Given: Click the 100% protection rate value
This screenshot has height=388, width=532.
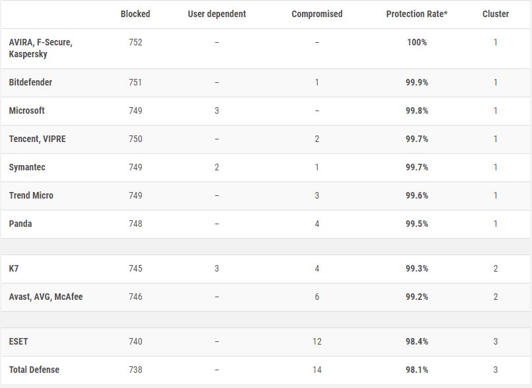Looking at the screenshot, I should pyautogui.click(x=417, y=42).
